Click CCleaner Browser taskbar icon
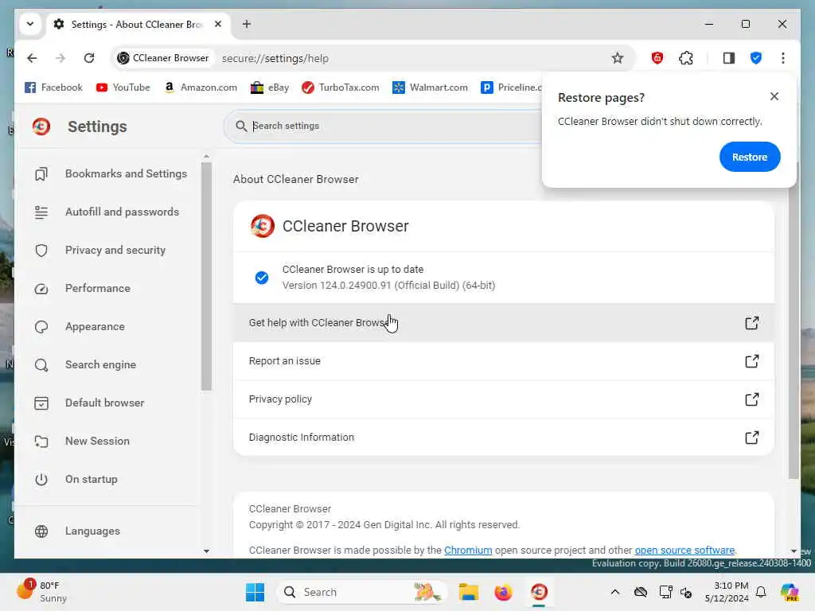The width and height of the screenshot is (815, 611). [539, 592]
